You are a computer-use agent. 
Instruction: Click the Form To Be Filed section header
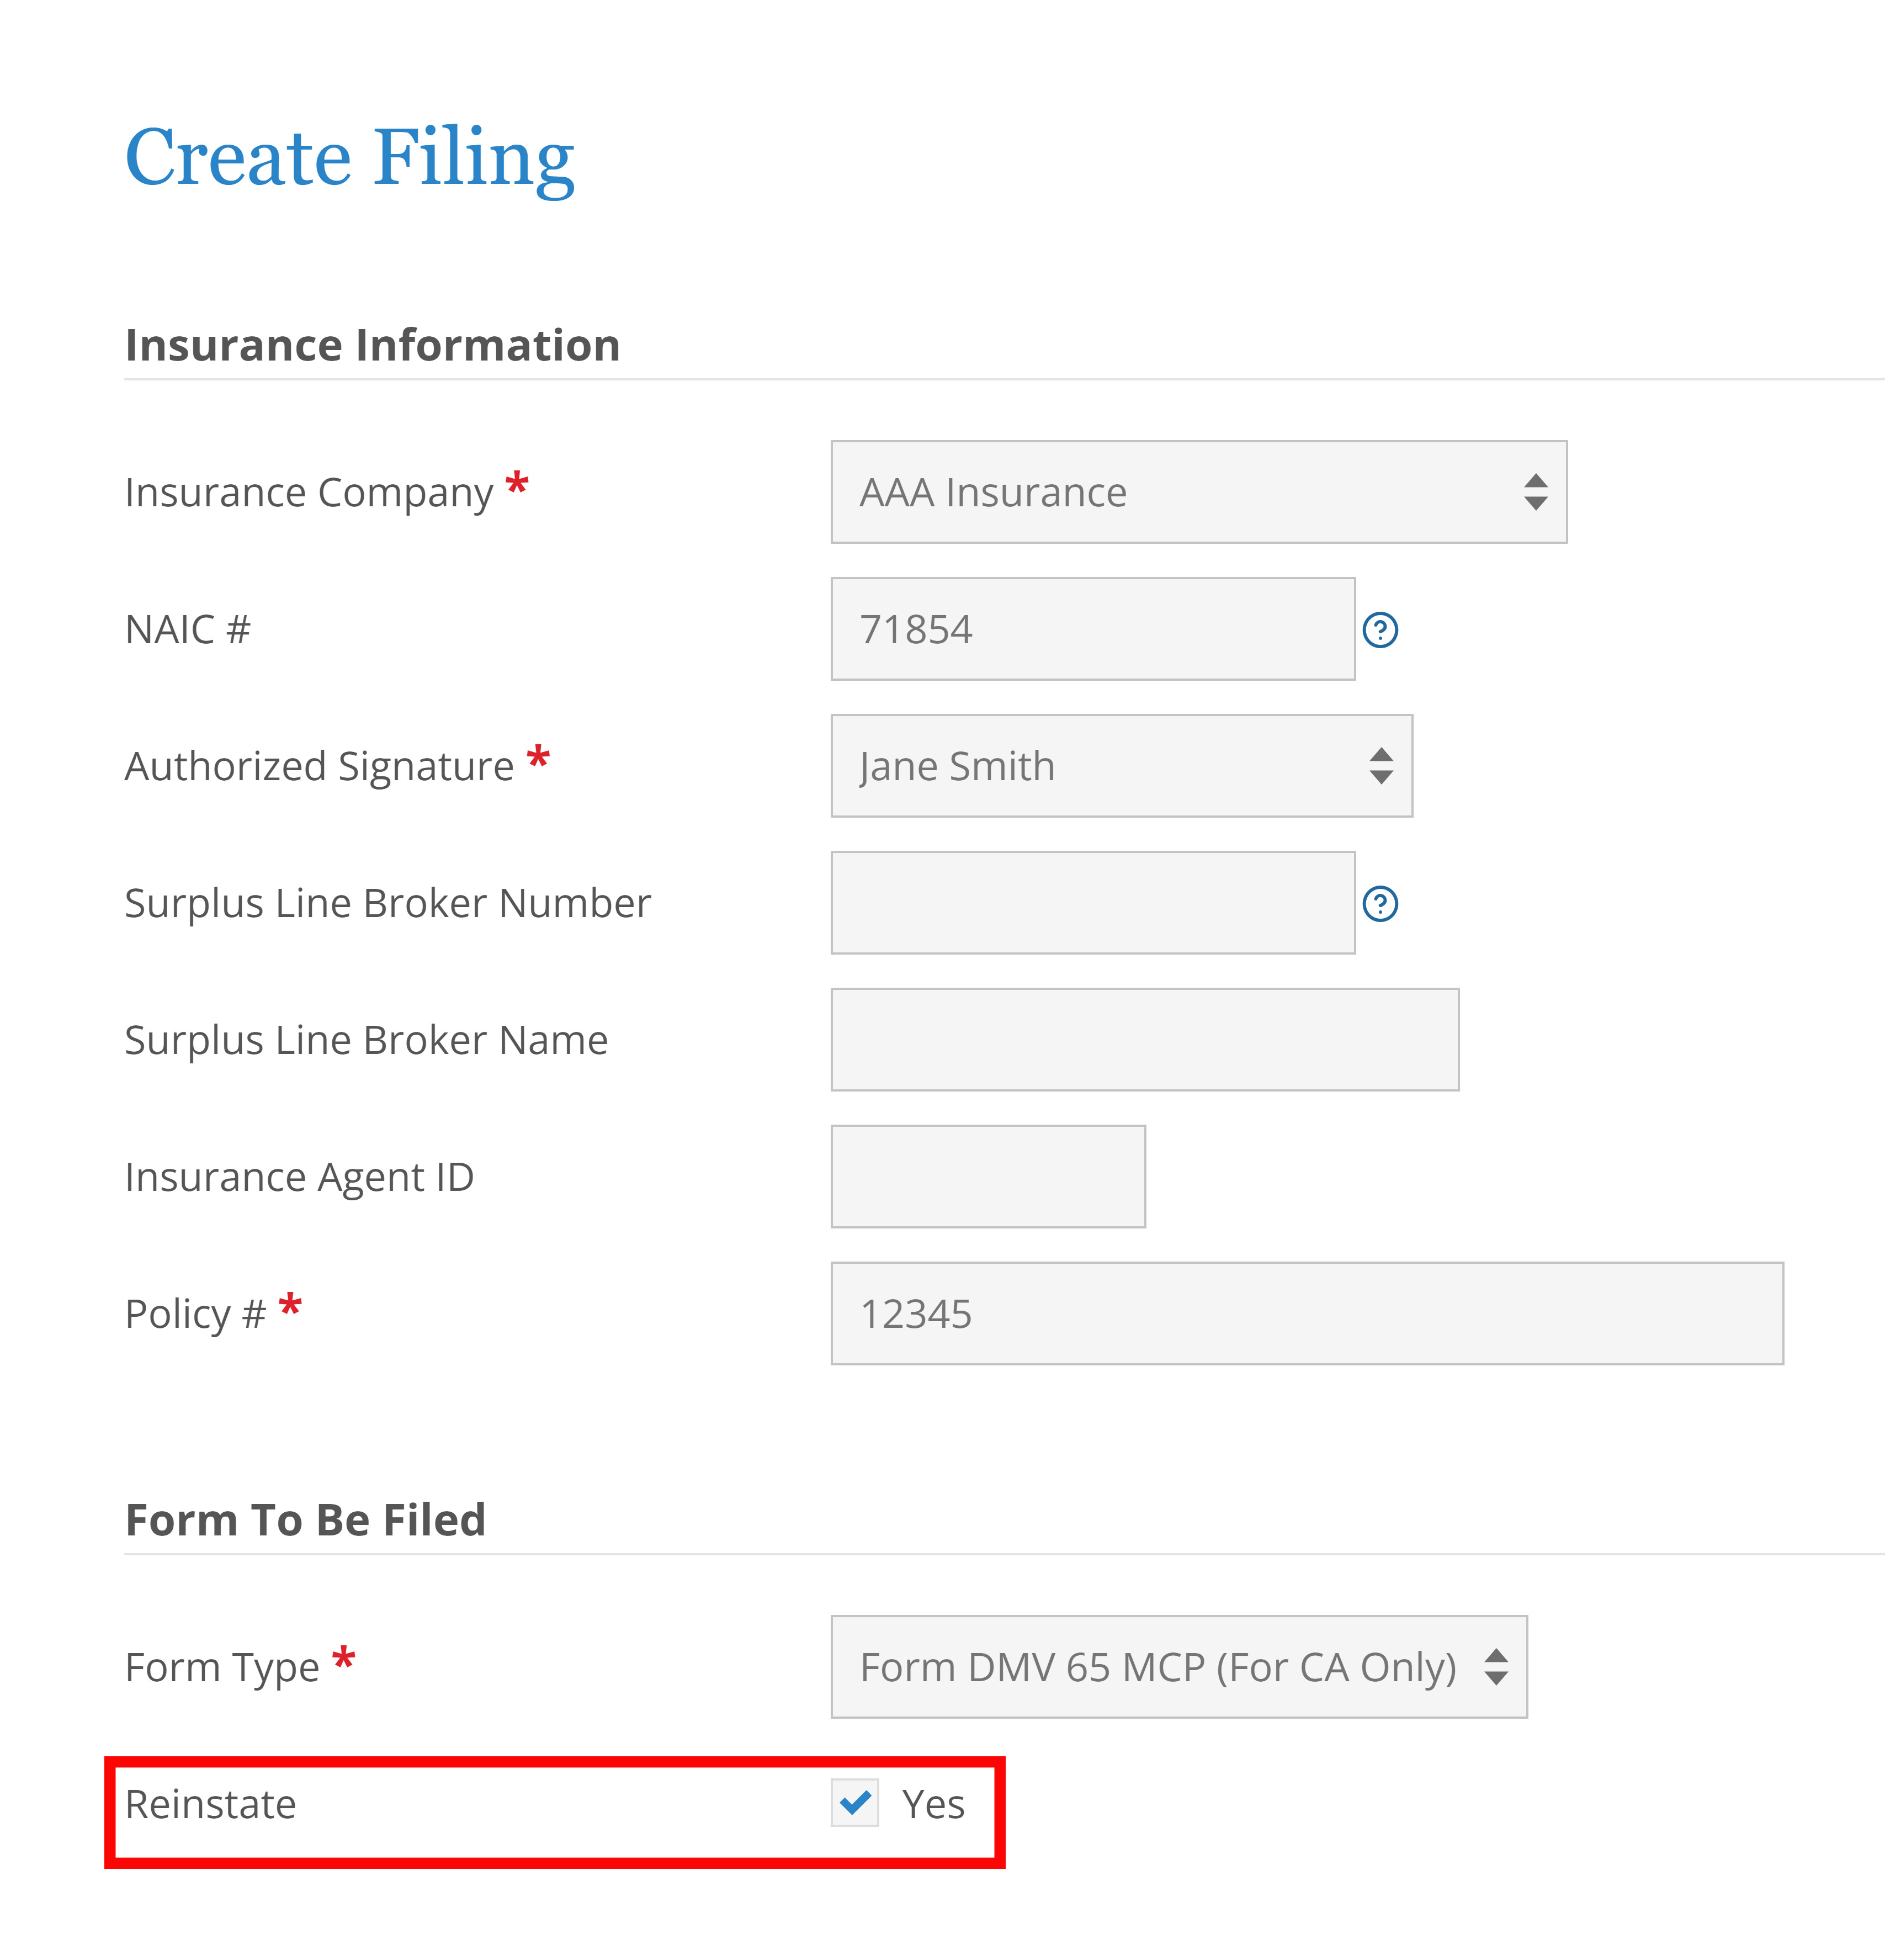click(x=305, y=1521)
